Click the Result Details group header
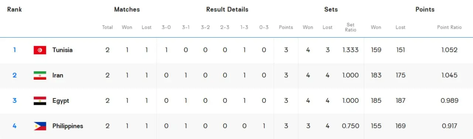Screen dimensions: 473x139 [x=227, y=10]
